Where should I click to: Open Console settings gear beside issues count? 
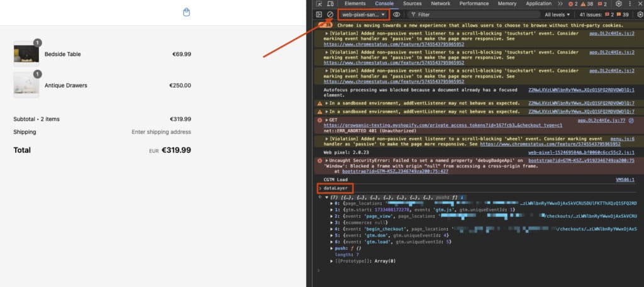(640, 14)
